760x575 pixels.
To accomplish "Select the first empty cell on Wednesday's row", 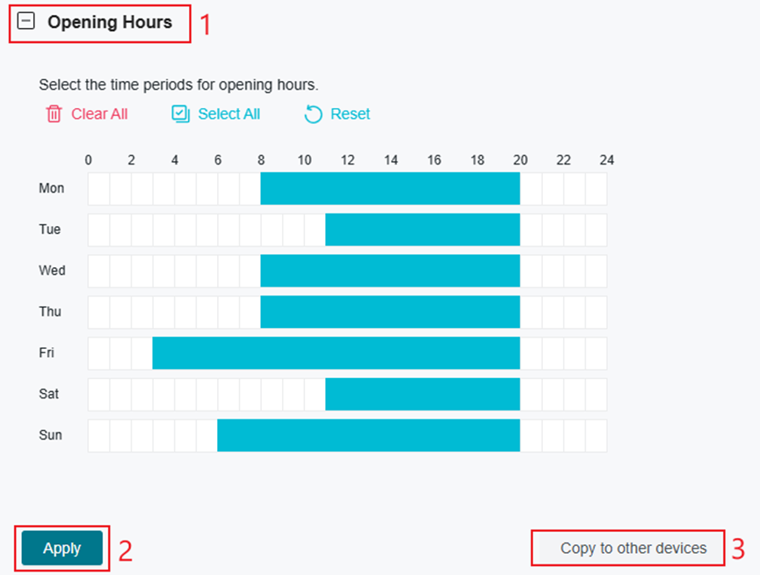I will click(x=97, y=271).
